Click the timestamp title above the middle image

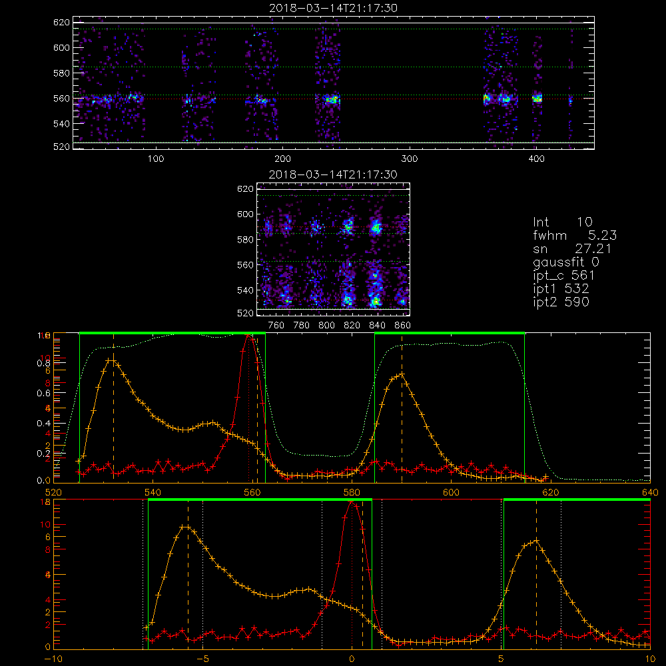click(333, 174)
